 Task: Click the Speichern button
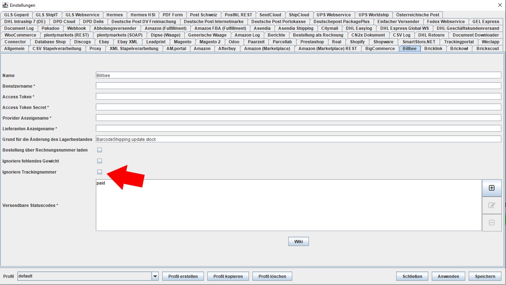coord(485,276)
